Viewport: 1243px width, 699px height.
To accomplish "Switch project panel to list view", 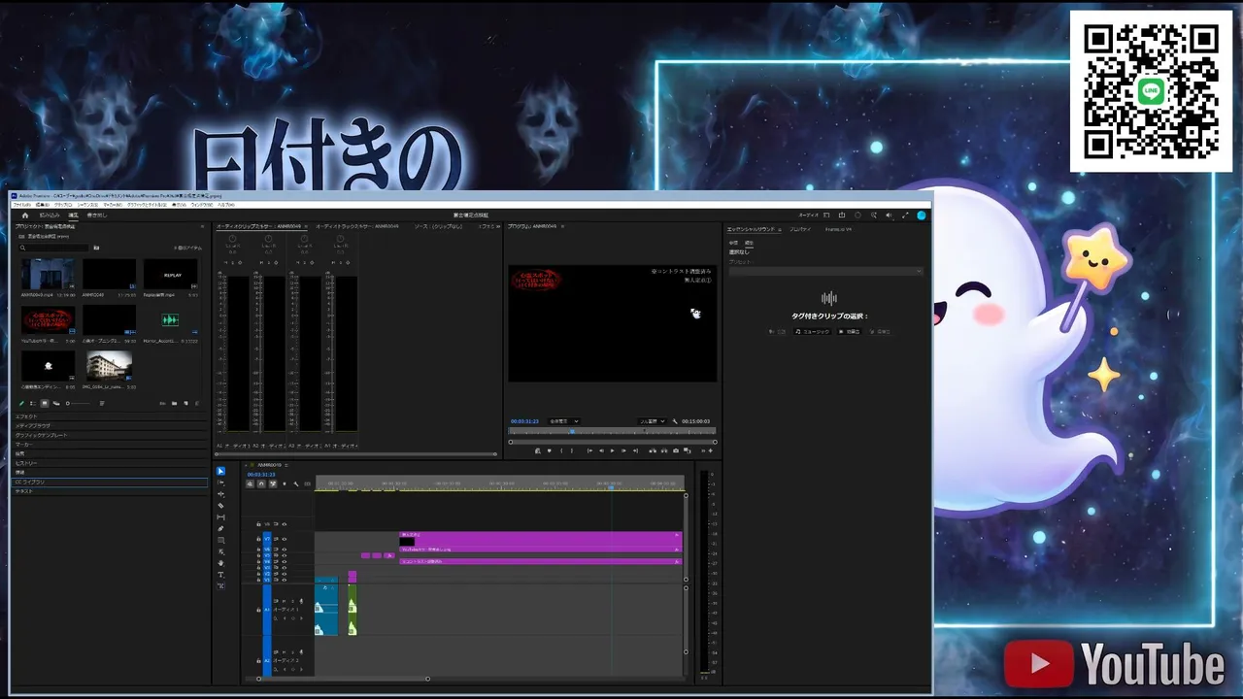I will pyautogui.click(x=33, y=403).
